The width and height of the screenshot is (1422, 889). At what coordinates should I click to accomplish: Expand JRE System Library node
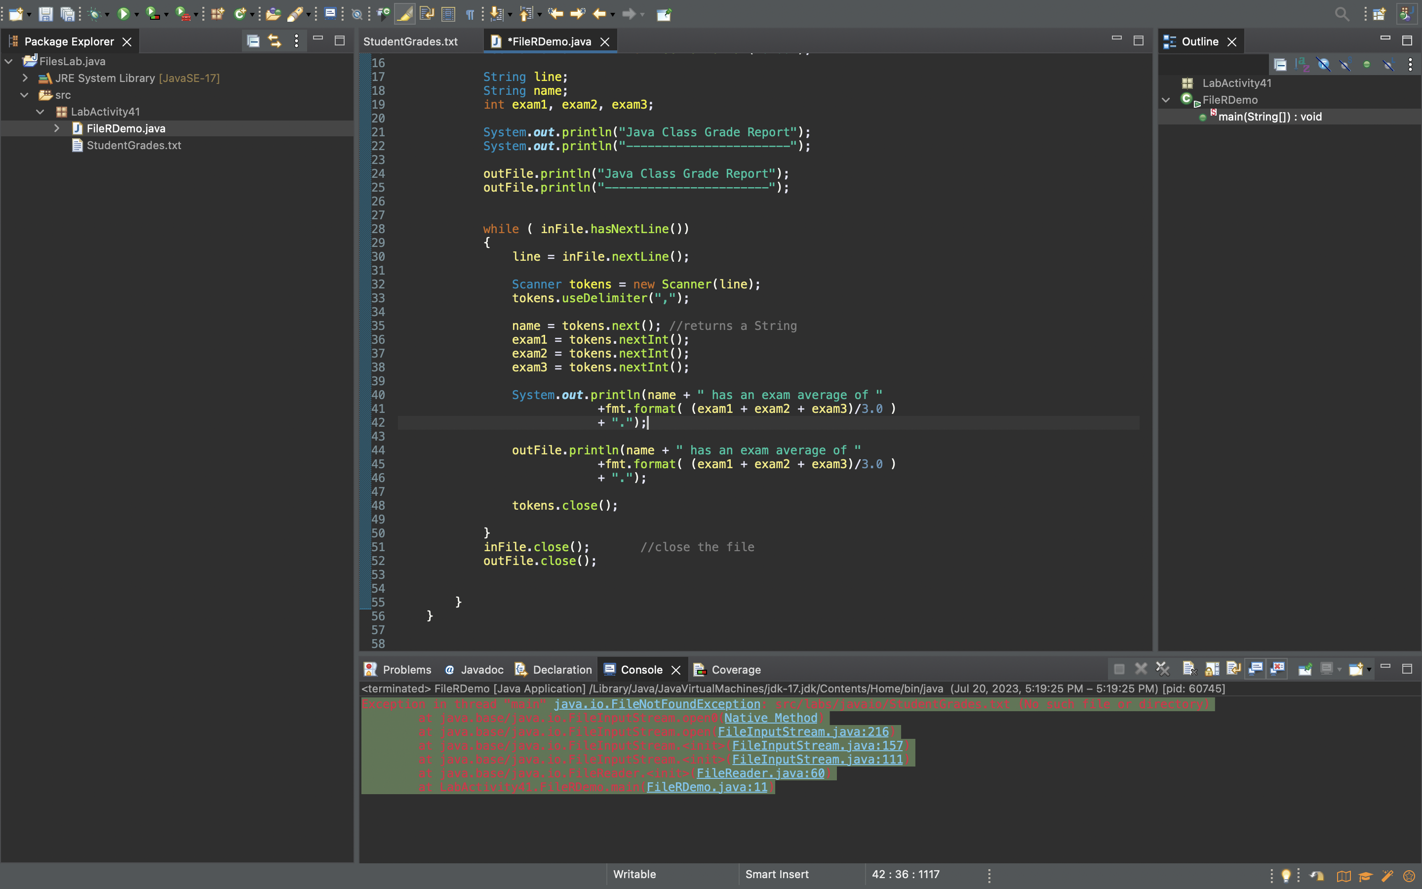(x=25, y=78)
